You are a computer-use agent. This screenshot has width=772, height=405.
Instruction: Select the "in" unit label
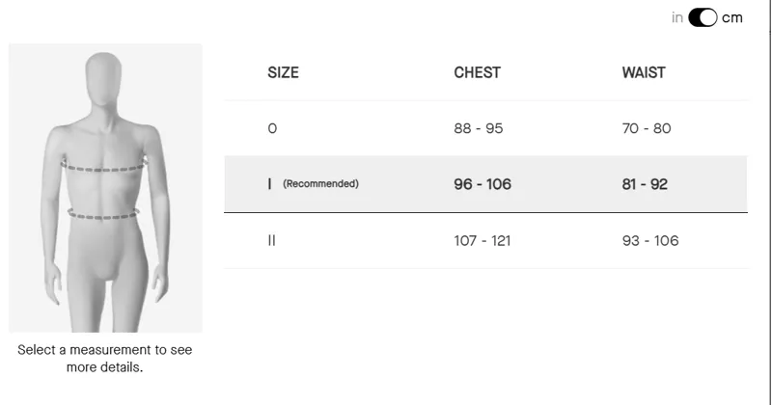point(677,18)
